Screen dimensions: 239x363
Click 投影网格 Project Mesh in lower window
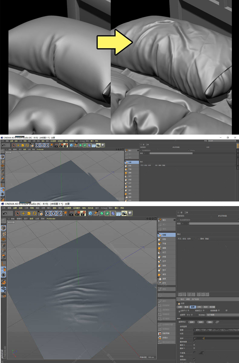[166, 333]
